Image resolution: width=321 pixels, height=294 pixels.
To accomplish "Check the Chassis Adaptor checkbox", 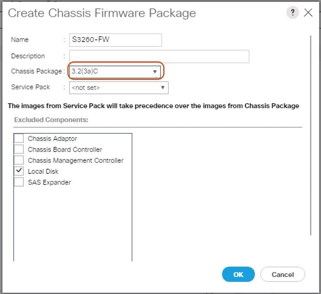I will [x=19, y=139].
